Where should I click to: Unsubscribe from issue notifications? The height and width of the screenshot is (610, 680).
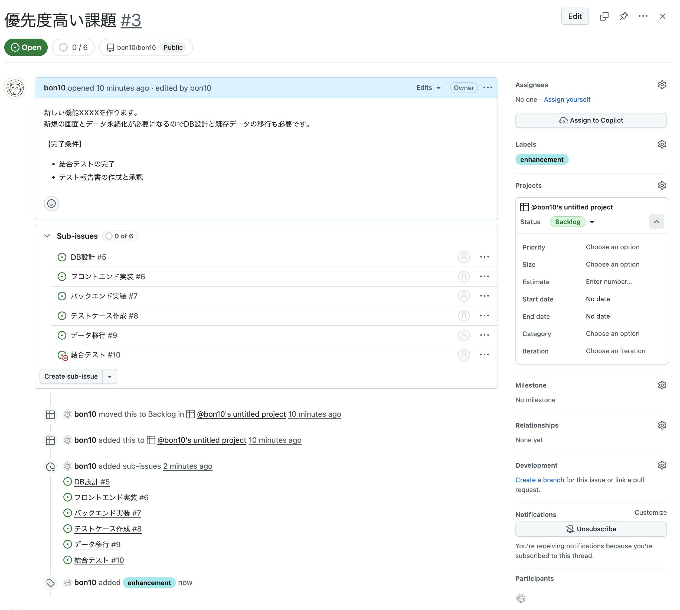point(591,529)
